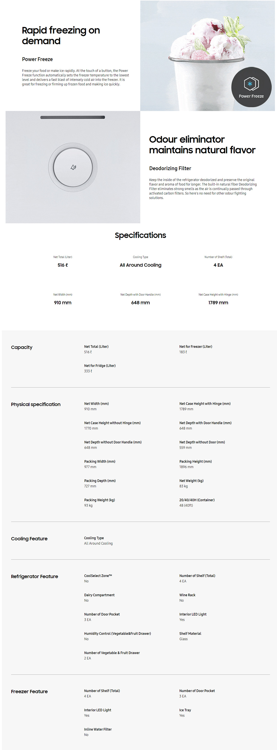Click the Power Freeze snowflake cube icon
The height and width of the screenshot is (750, 277).
point(251,84)
